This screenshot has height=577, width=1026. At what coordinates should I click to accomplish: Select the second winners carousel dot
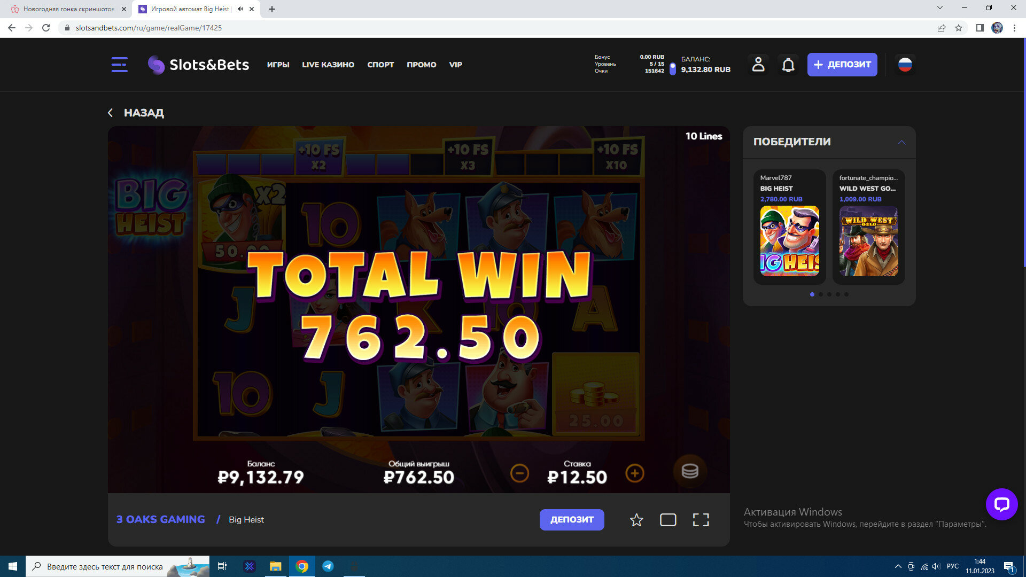click(821, 294)
